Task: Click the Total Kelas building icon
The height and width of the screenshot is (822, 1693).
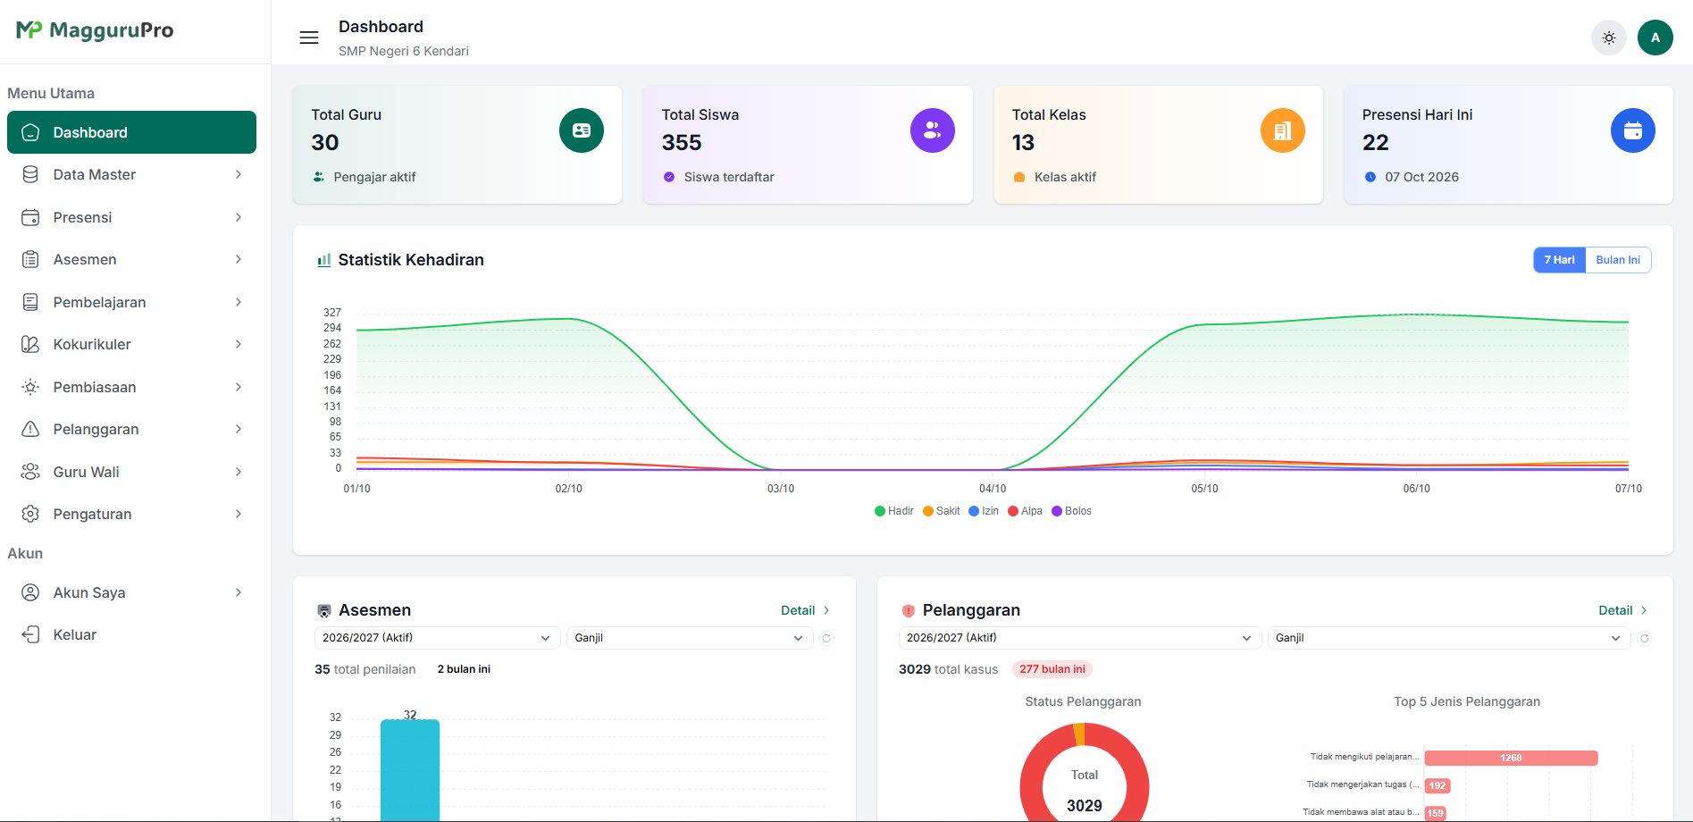Action: pyautogui.click(x=1283, y=130)
